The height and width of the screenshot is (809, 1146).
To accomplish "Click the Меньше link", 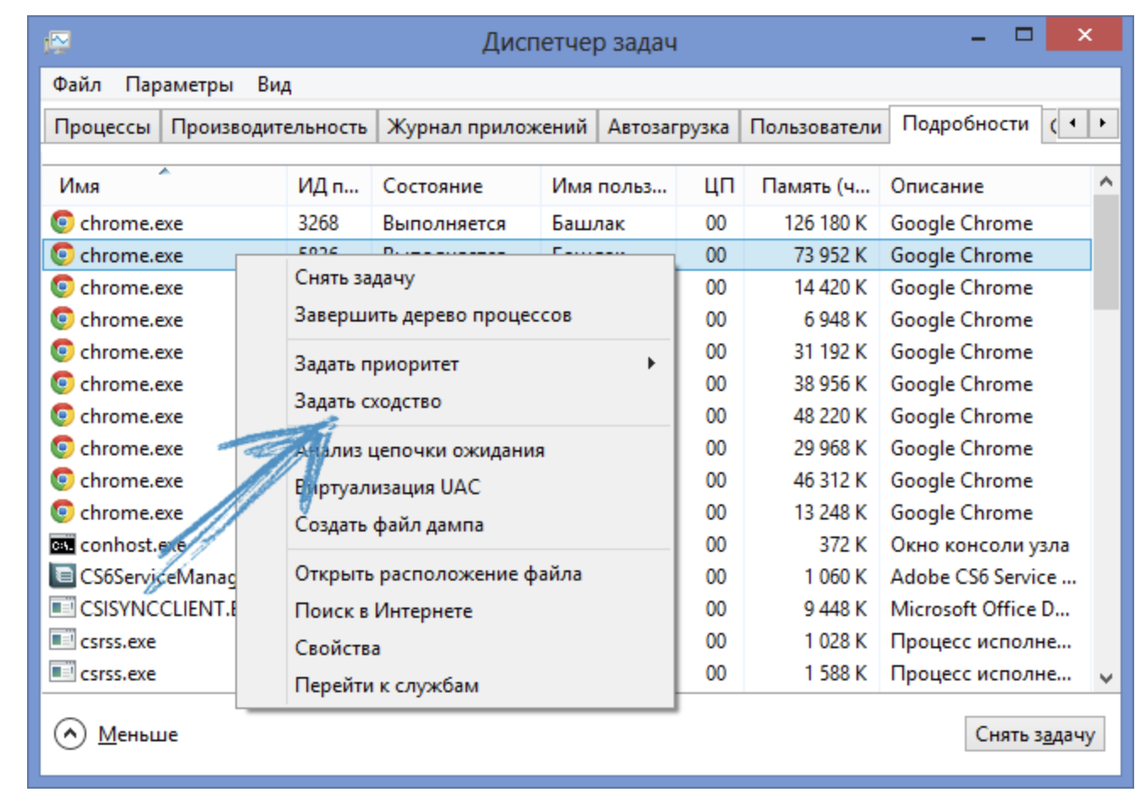I will 138,735.
